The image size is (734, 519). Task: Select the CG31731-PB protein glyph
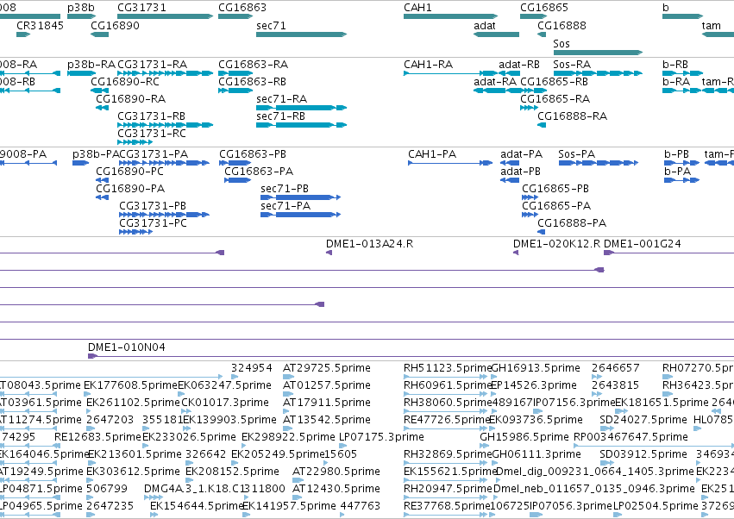(x=164, y=215)
